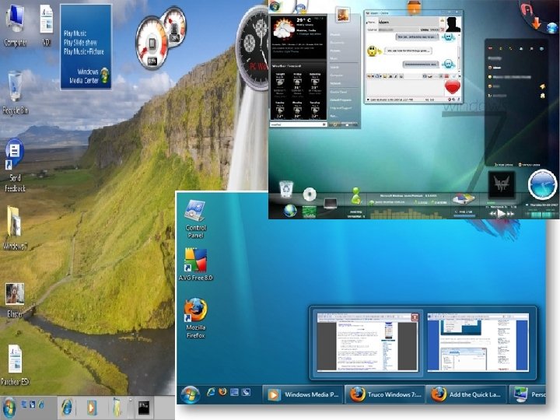Image resolution: width=560 pixels, height=420 pixels.
Task: Select the right Firefox preview thumbnail
Action: pyautogui.click(x=478, y=342)
